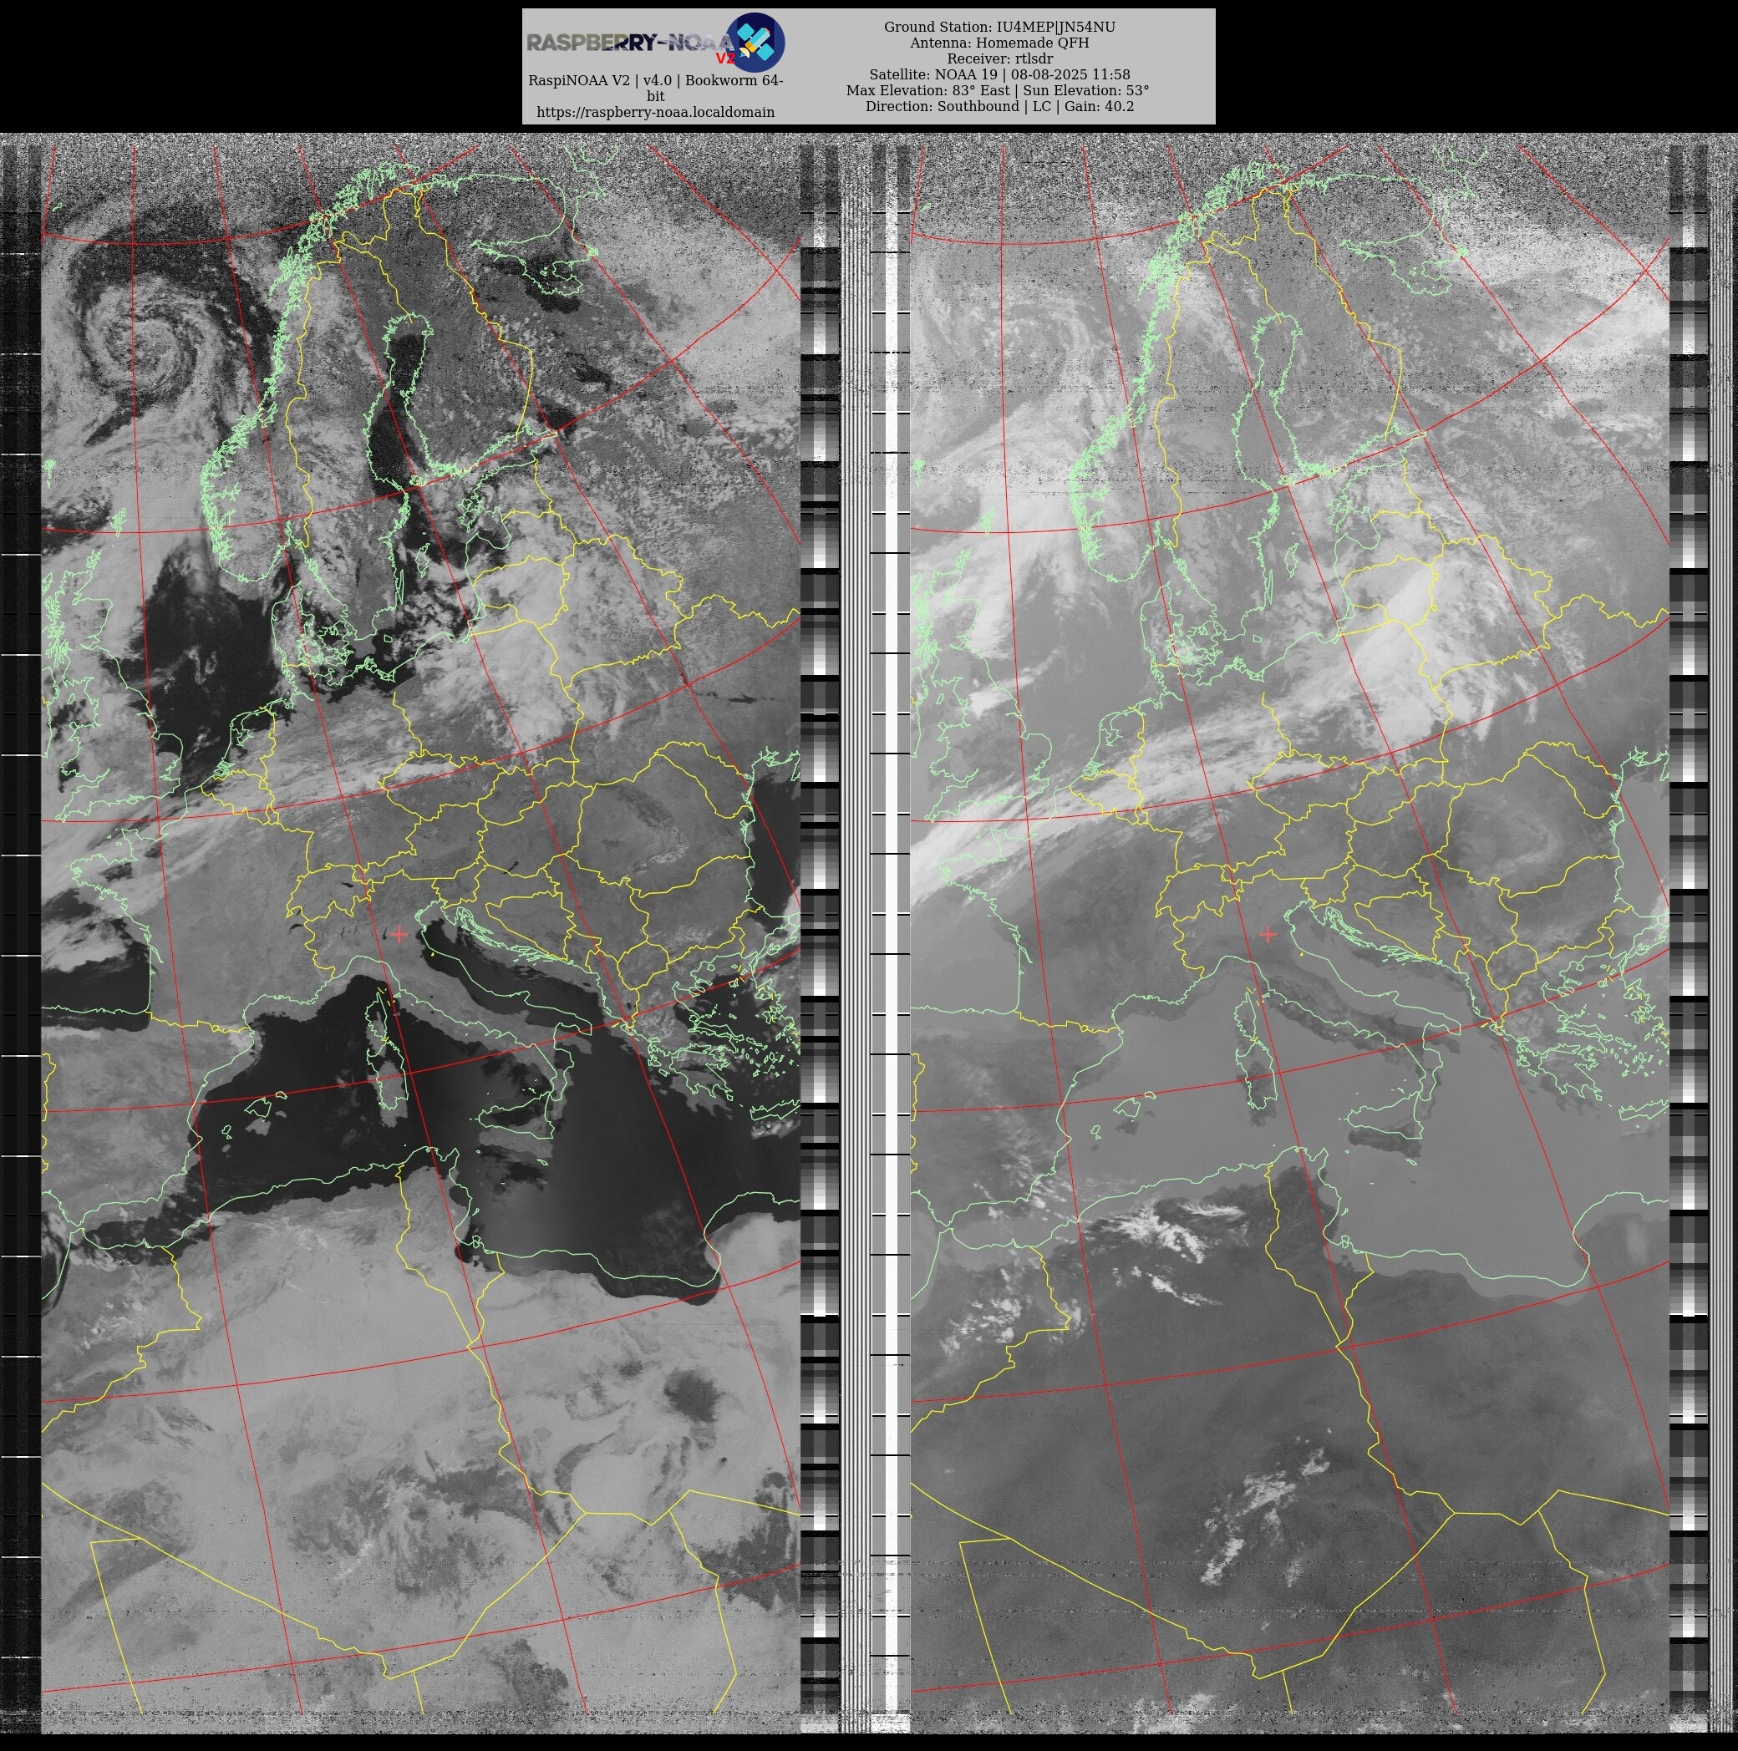Viewport: 1738px width, 1751px height.
Task: Click the https://raspberry-noaa.localdomain URL text
Action: 655,113
